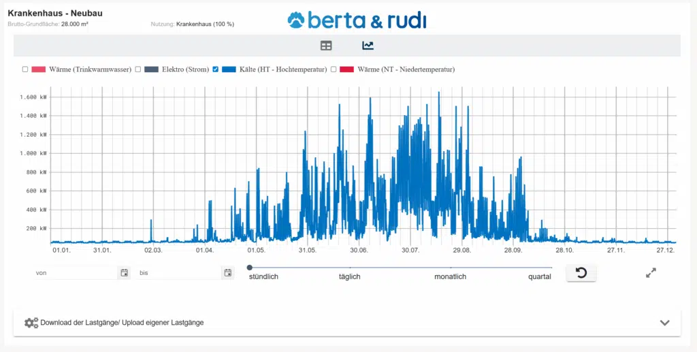Select 'quartal' resolution
697x352 pixels.
pos(539,276)
